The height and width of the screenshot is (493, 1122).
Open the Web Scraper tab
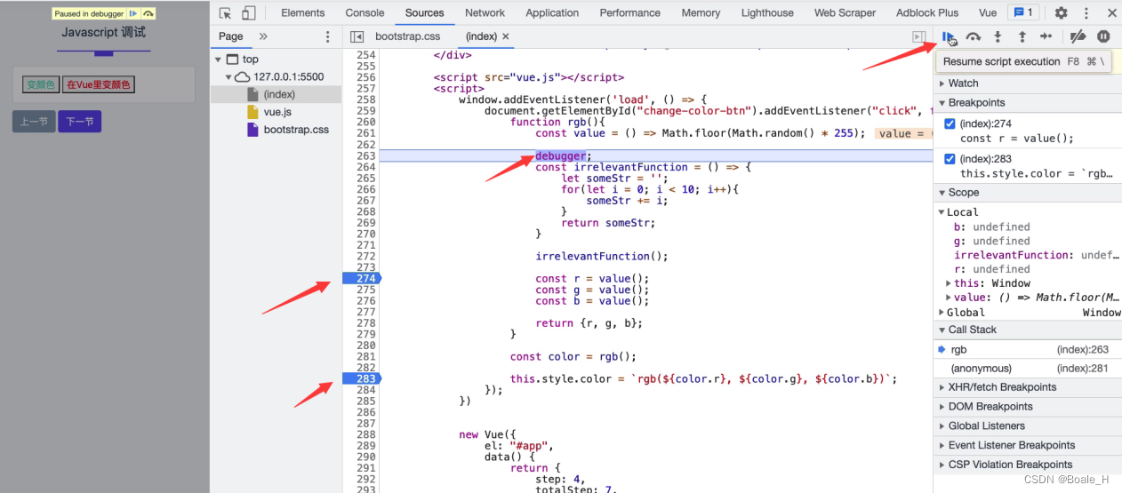pos(846,12)
